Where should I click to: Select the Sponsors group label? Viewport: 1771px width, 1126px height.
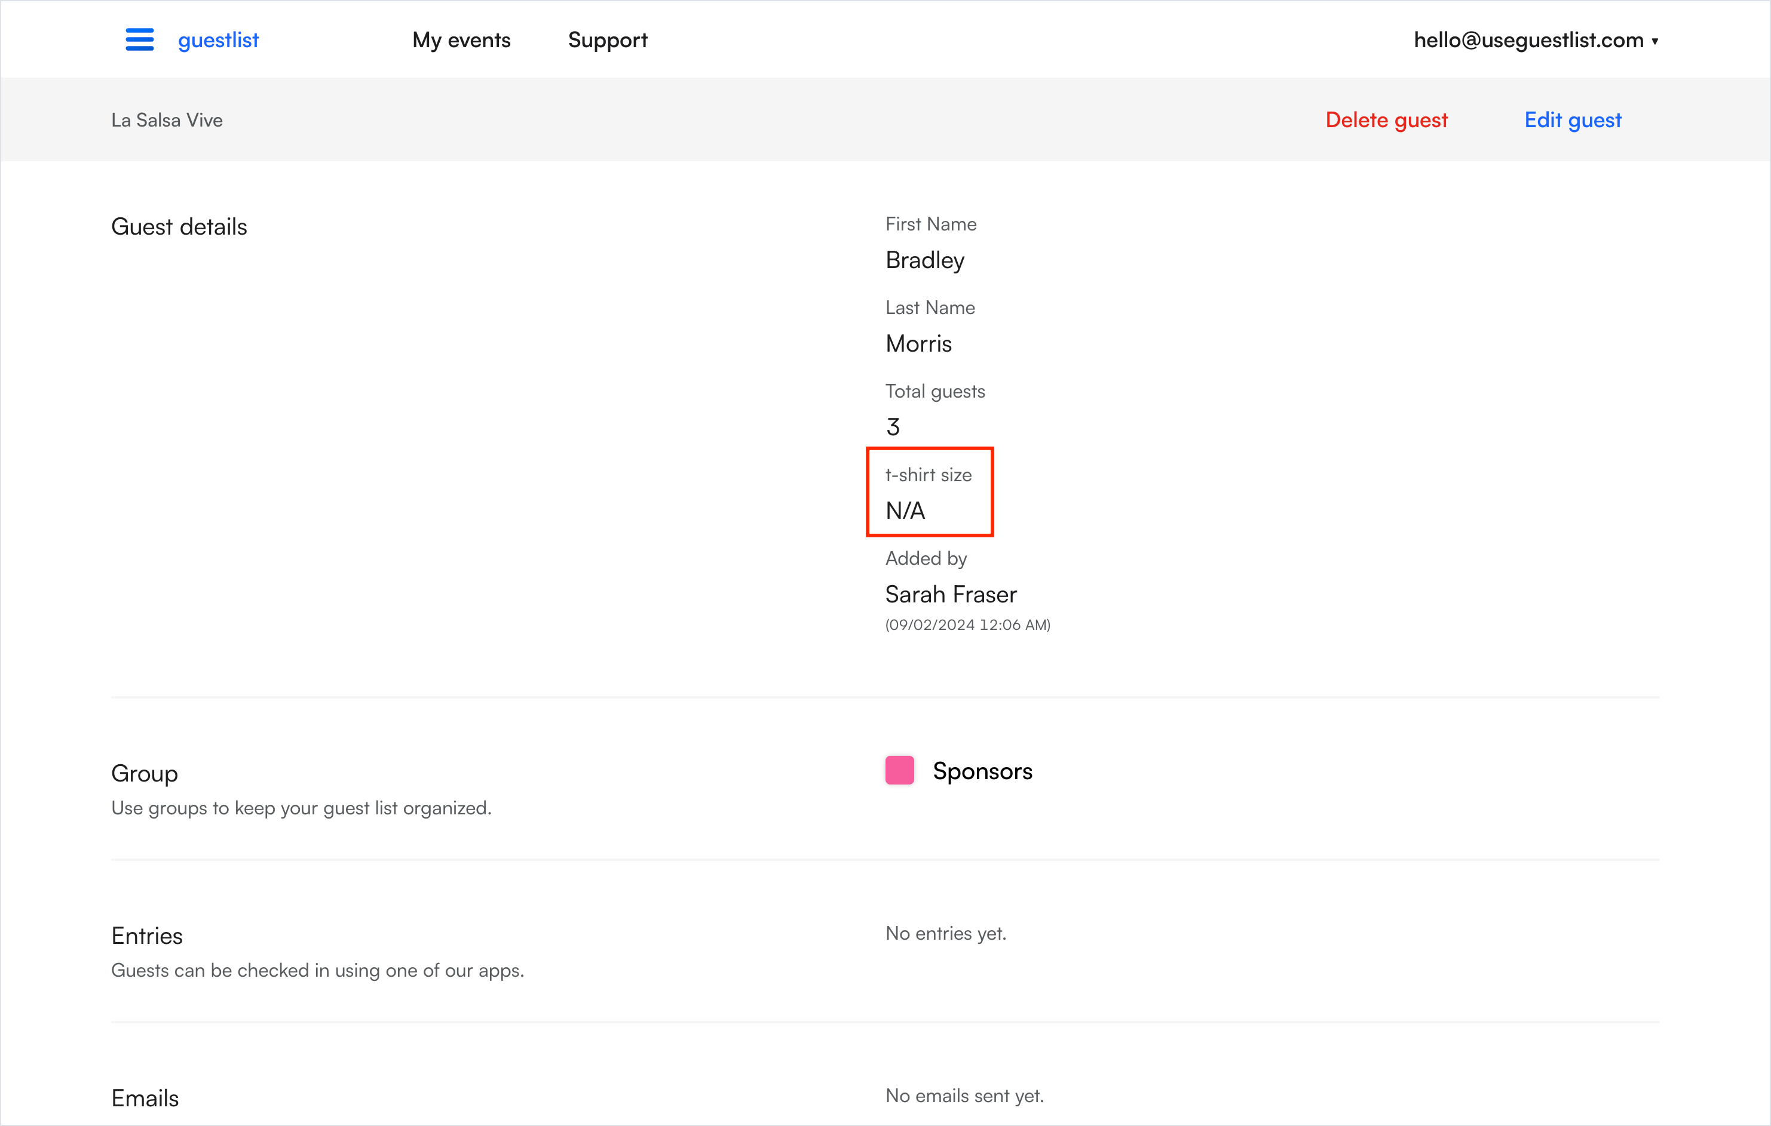click(x=982, y=771)
